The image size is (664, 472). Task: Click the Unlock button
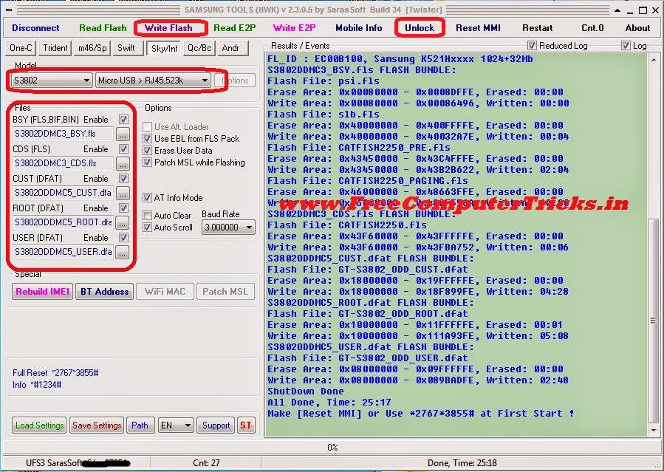[420, 28]
